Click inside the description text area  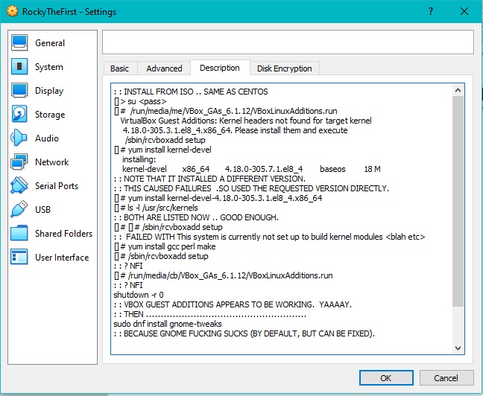[282, 219]
